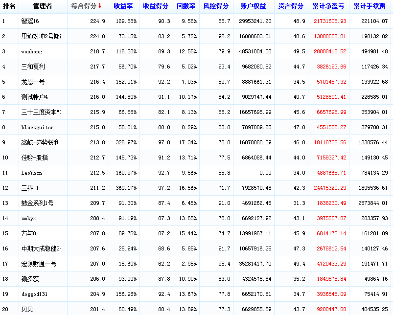The width and height of the screenshot is (393, 315).
Task: Click the 管理者 column header
Action: tap(43, 6)
